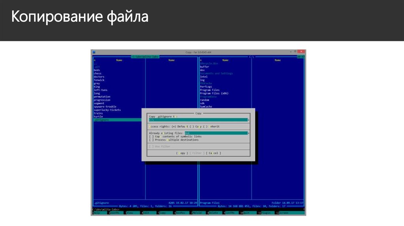
Task: Expand the Already existing files dropdown
Action: pyautogui.click(x=248, y=133)
